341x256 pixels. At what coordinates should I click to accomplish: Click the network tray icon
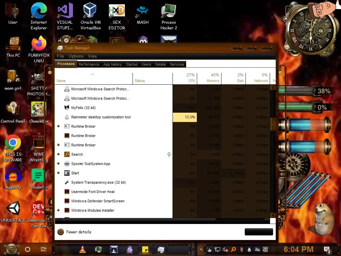click(217, 249)
